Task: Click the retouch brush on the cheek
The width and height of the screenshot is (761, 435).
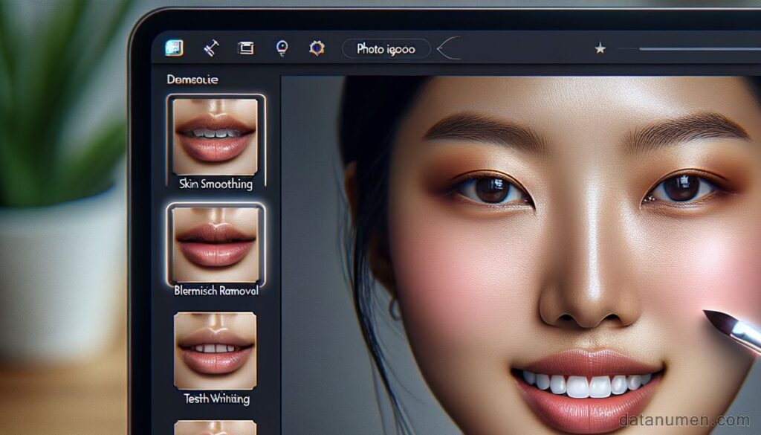Action: (x=733, y=330)
